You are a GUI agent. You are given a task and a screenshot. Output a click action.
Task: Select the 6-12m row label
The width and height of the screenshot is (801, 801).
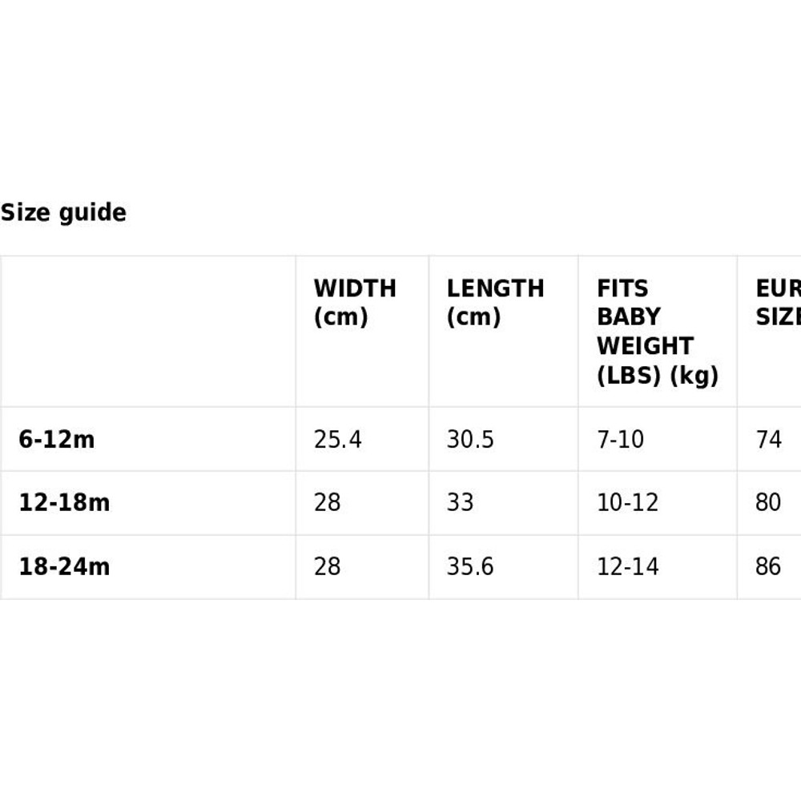coord(56,439)
